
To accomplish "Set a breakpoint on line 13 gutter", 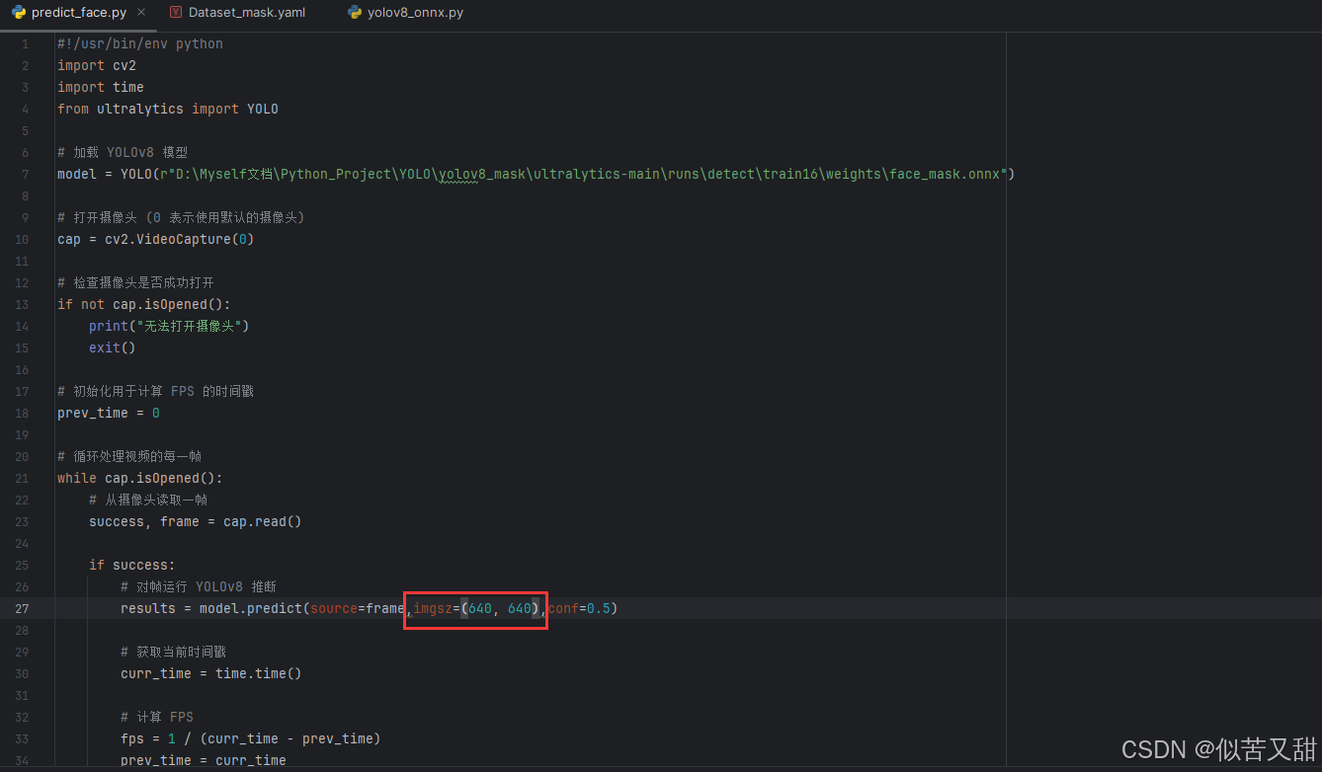I will [x=40, y=304].
